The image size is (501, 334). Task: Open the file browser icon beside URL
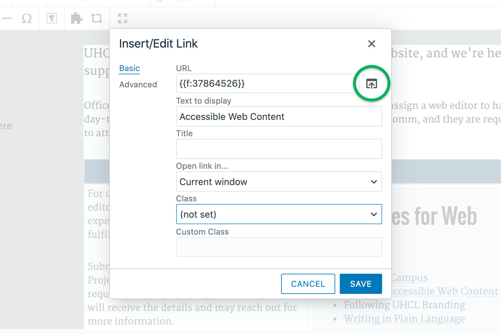[x=372, y=83]
